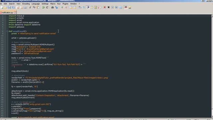Toggle synchronize horizontal scrolling icon
213x120 pixels.
[x=75, y=7]
